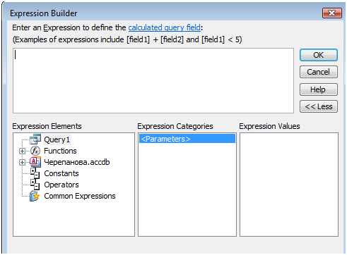Screen dimensions: 347x255
Task: Close the Expression Builder dialog
Action: pyautogui.click(x=332, y=13)
